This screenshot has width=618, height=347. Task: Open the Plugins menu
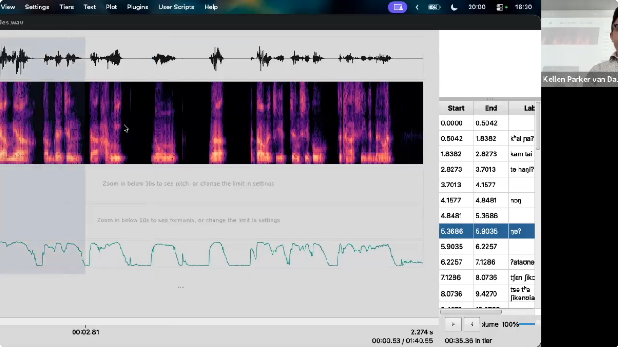(138, 7)
